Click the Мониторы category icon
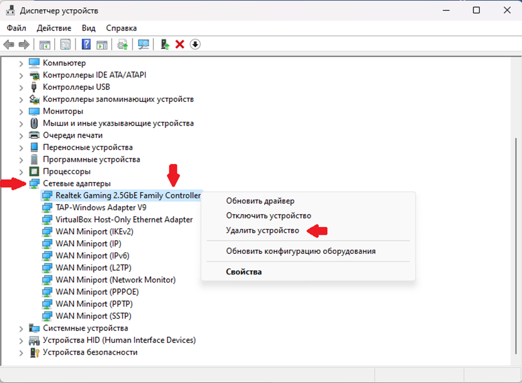This screenshot has width=522, height=383. (34, 111)
